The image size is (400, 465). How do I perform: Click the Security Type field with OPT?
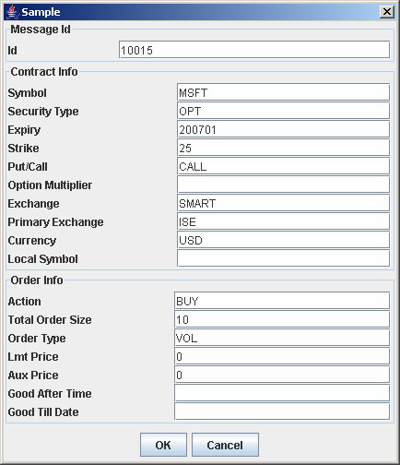point(283,111)
